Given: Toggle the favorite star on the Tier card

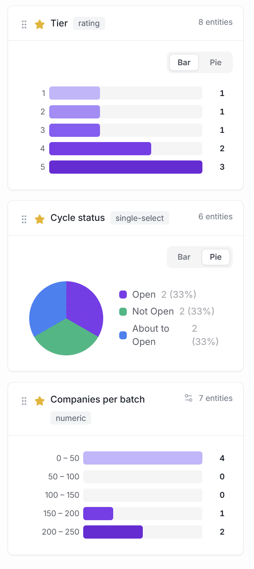Looking at the screenshot, I should [x=39, y=24].
